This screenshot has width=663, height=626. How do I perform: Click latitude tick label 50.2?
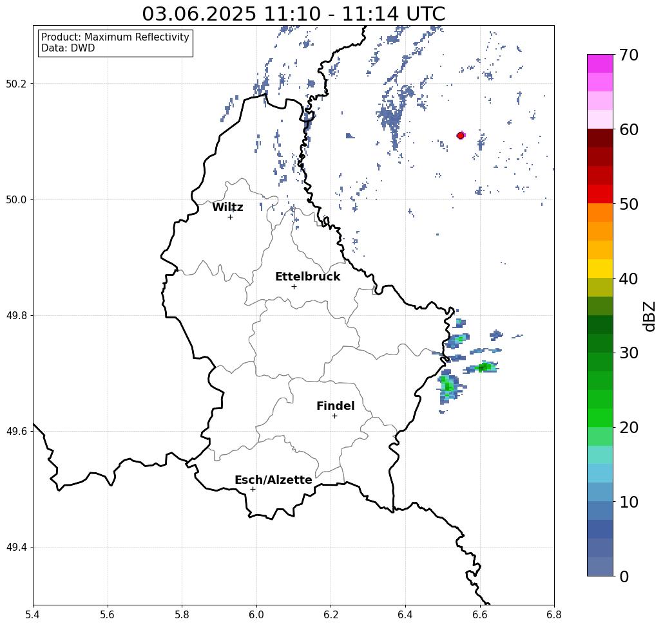[x=16, y=84]
